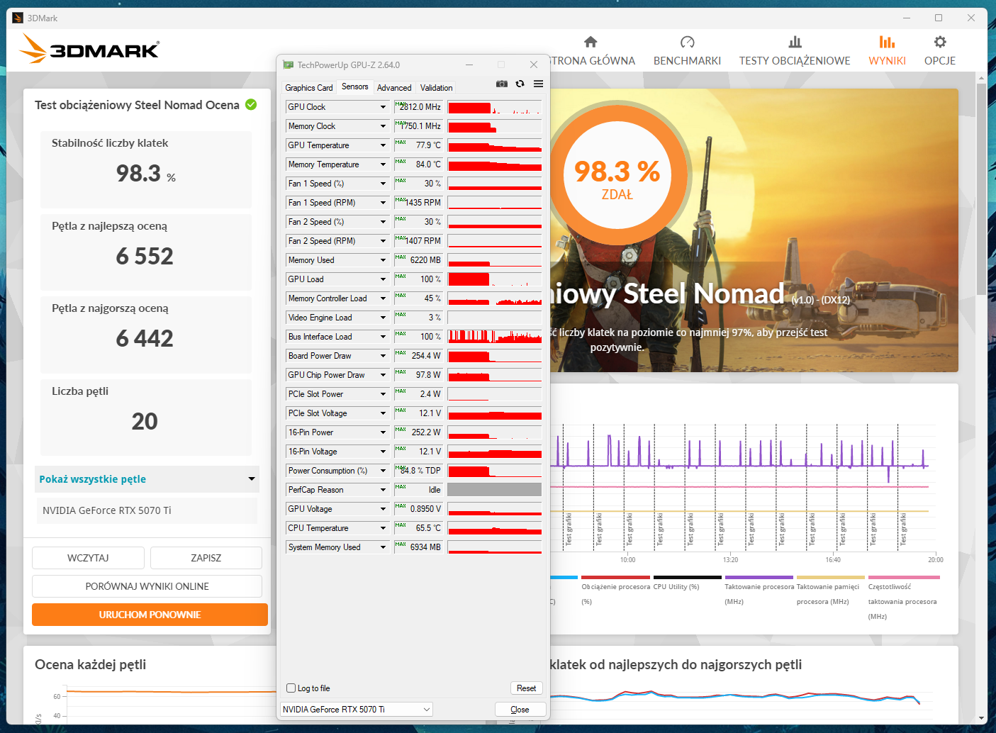This screenshot has width=996, height=733.
Task: Open the GPU Clock sensor dropdown arrow
Action: 383,107
